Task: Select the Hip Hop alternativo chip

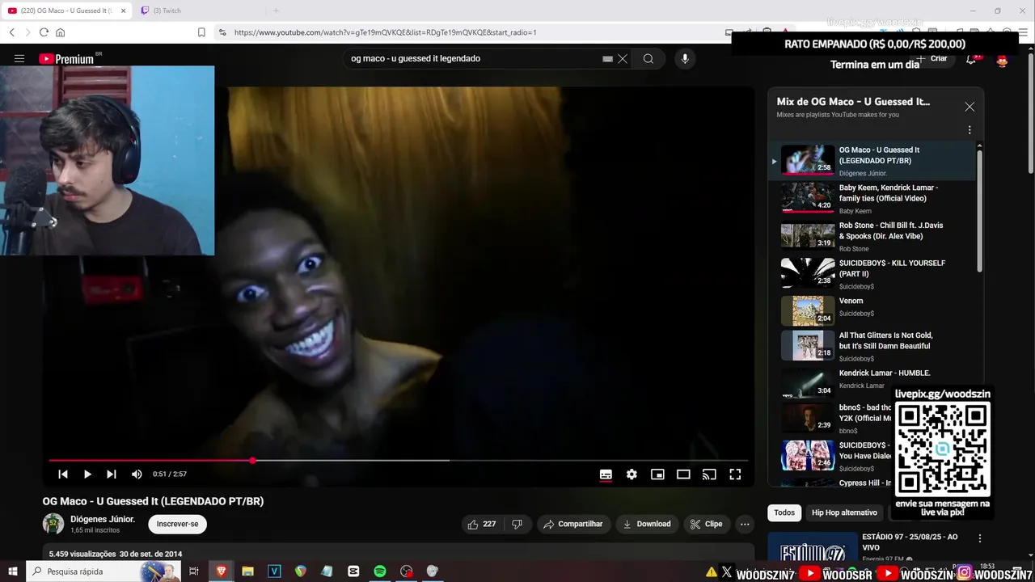Action: click(x=844, y=512)
